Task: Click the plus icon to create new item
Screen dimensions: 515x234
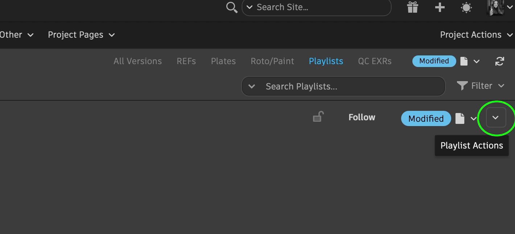Action: coord(440,7)
